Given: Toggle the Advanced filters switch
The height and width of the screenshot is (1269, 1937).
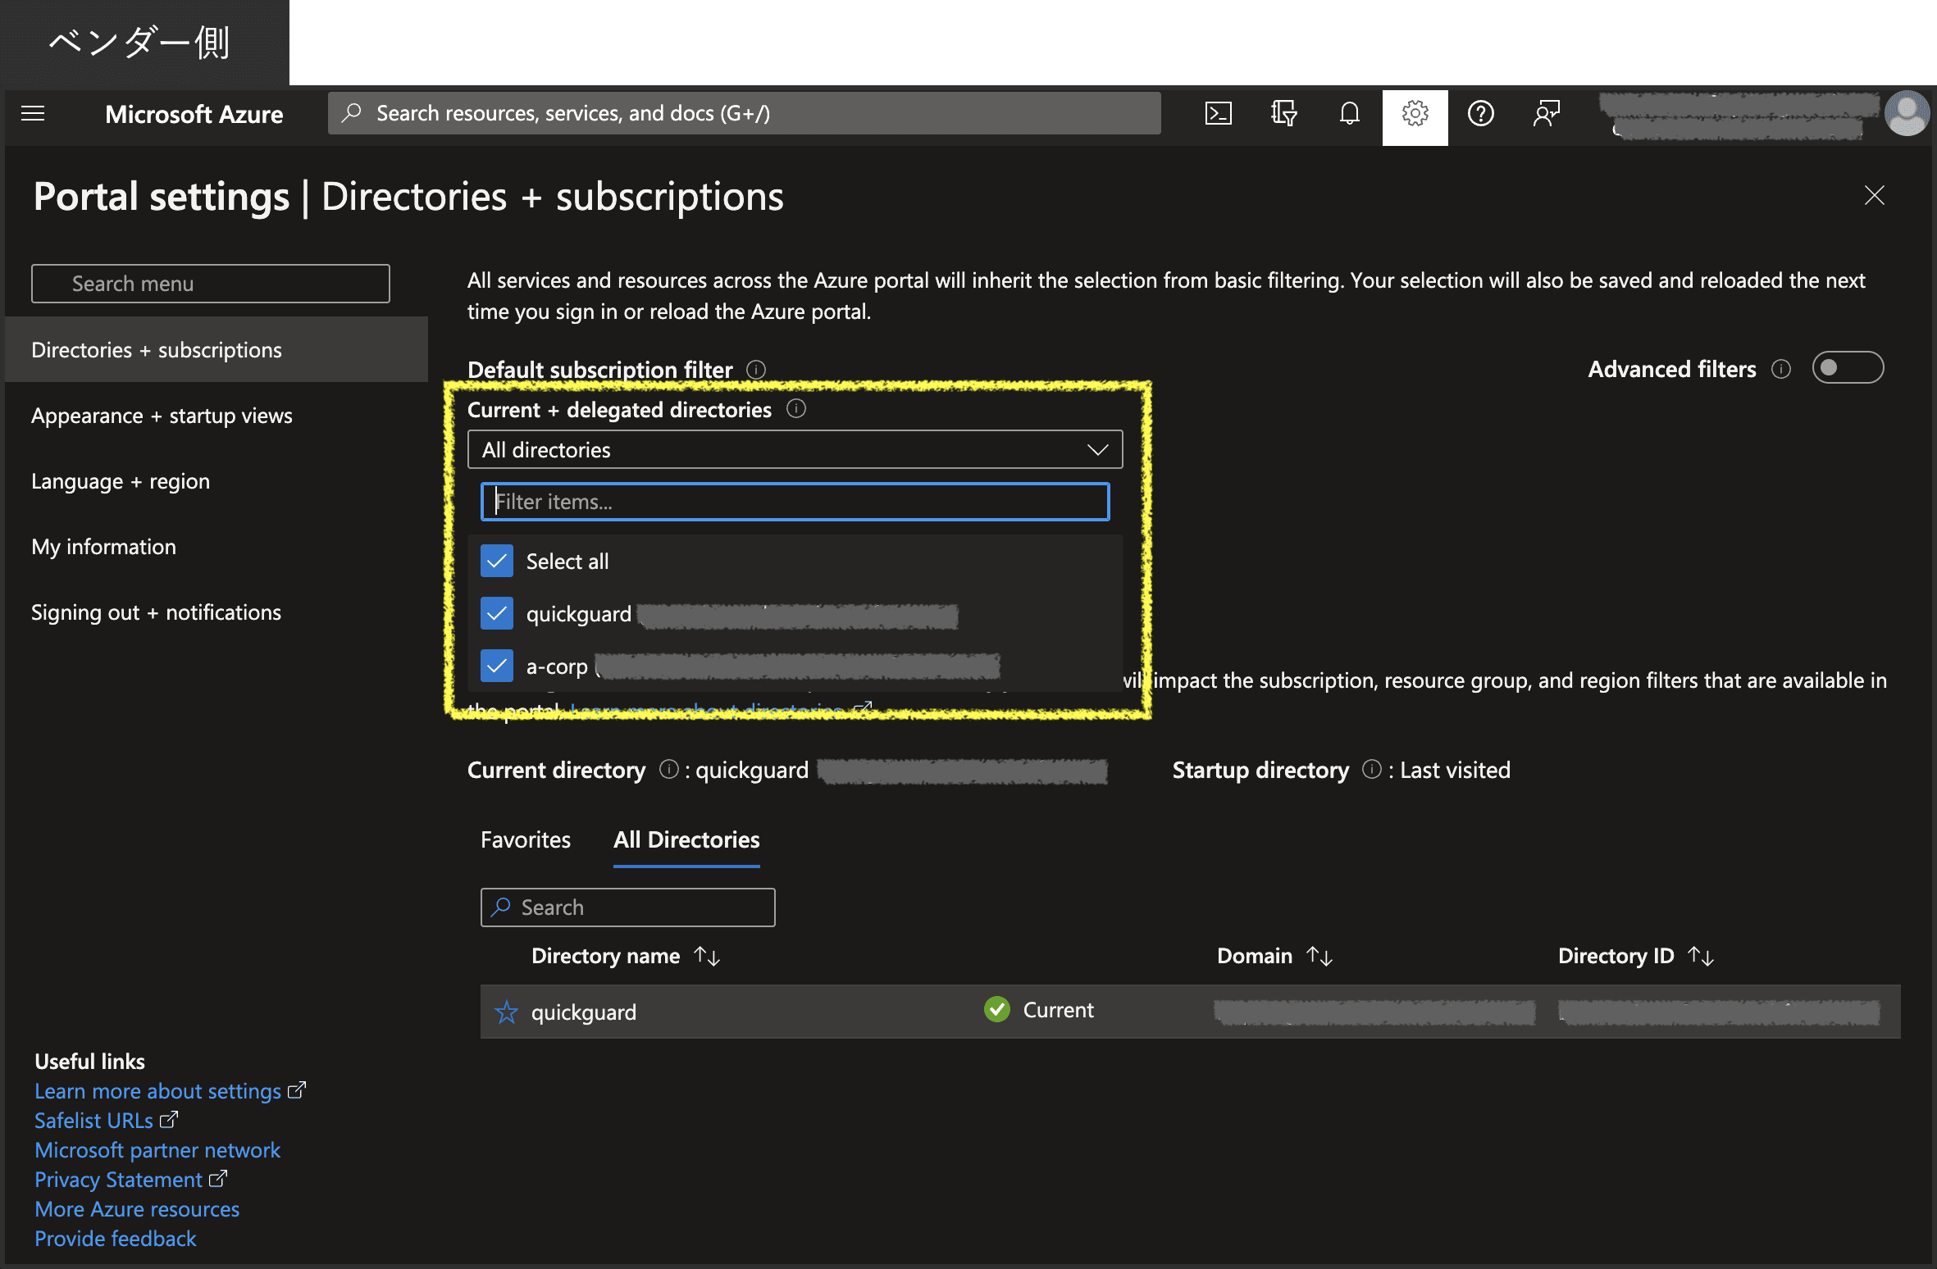Looking at the screenshot, I should pyautogui.click(x=1847, y=367).
